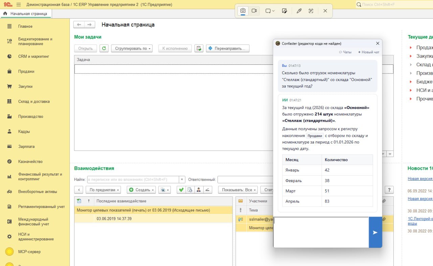This screenshot has height=266, width=433.
Task: Open the snip shape dropdown in snipping toolbar
Action: point(270,11)
